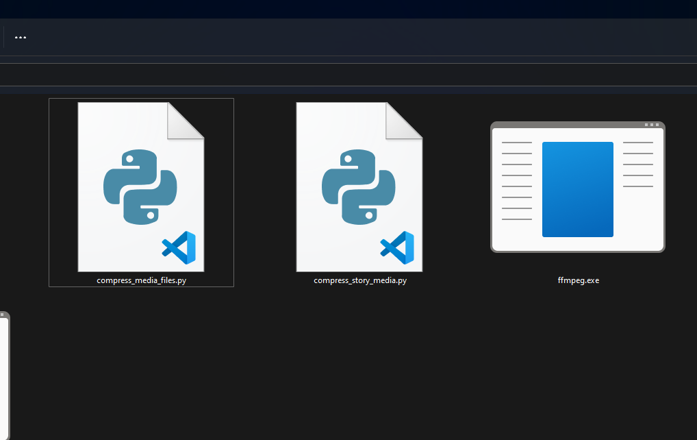This screenshot has width=697, height=440.
Task: Click the dark title bar at top
Action: pyautogui.click(x=342, y=9)
